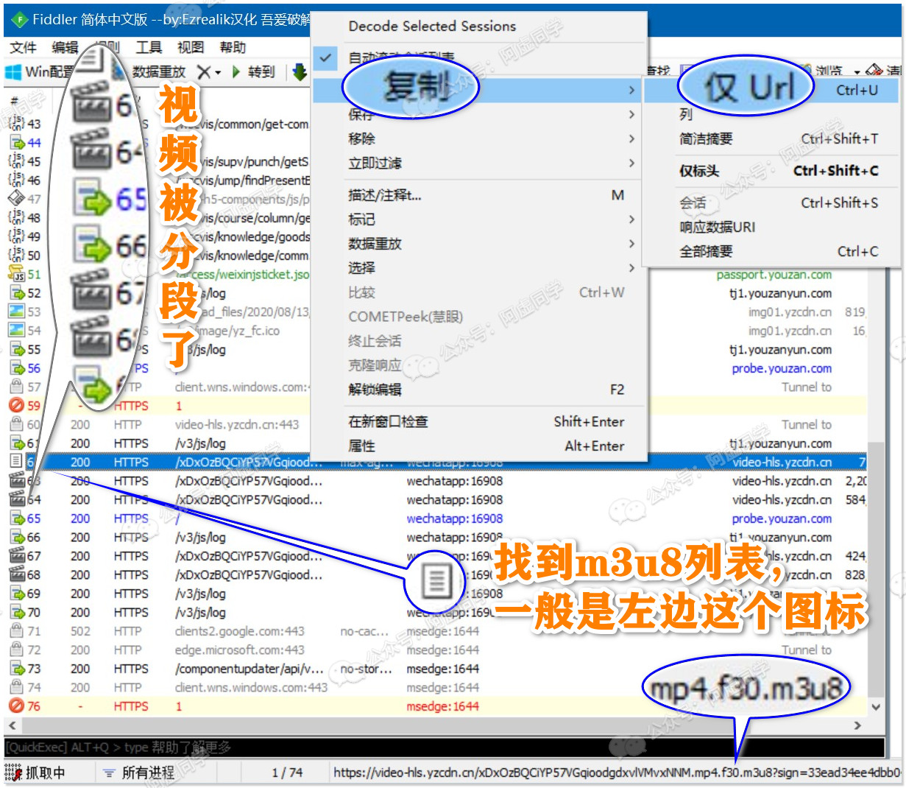Choose 列 in copy submenu
906x788 pixels.
point(686,114)
